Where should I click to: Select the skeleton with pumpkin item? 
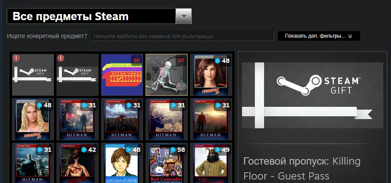(167, 75)
